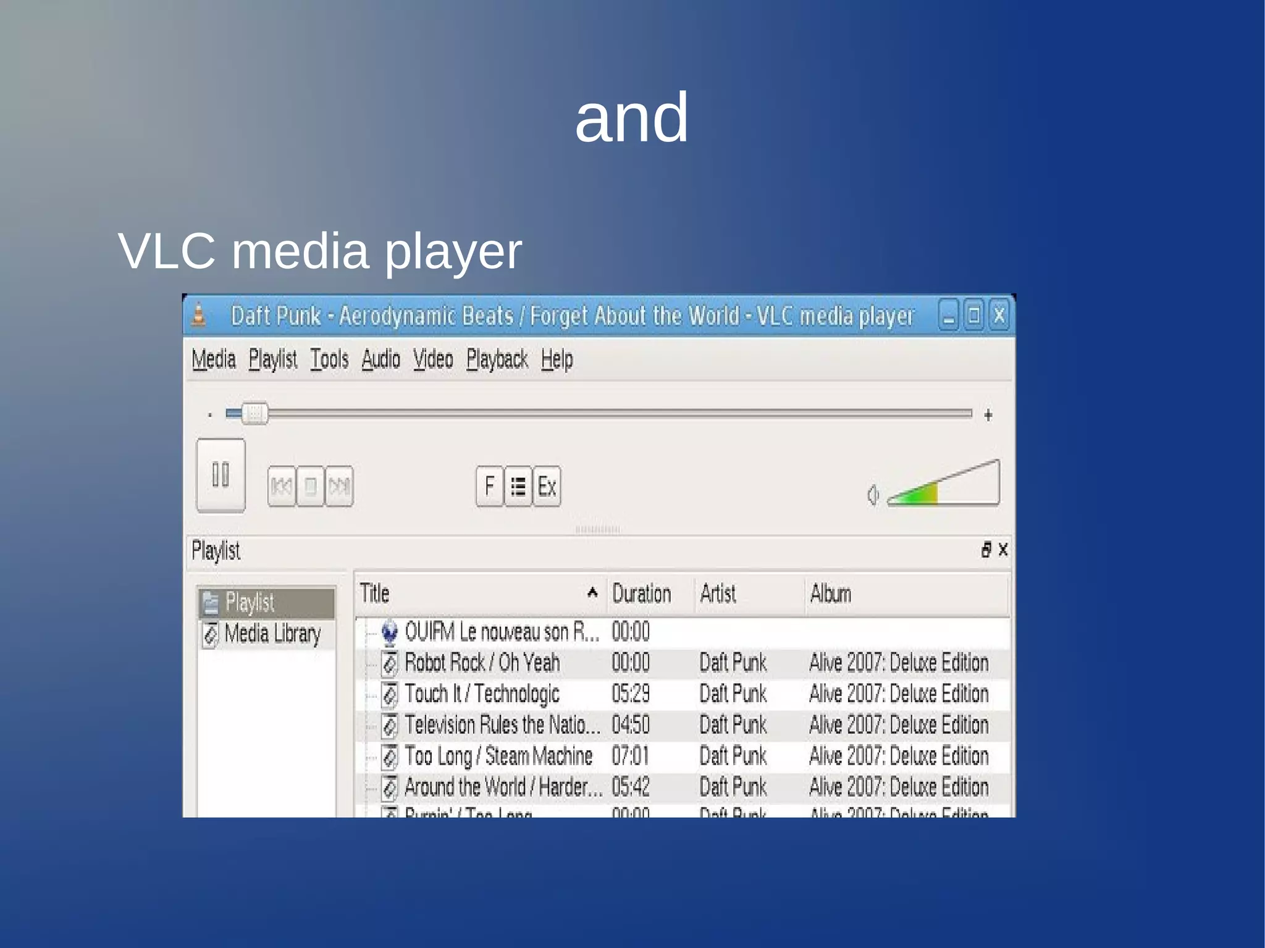
Task: Select the Playlist item in the sidebar
Action: coord(250,602)
